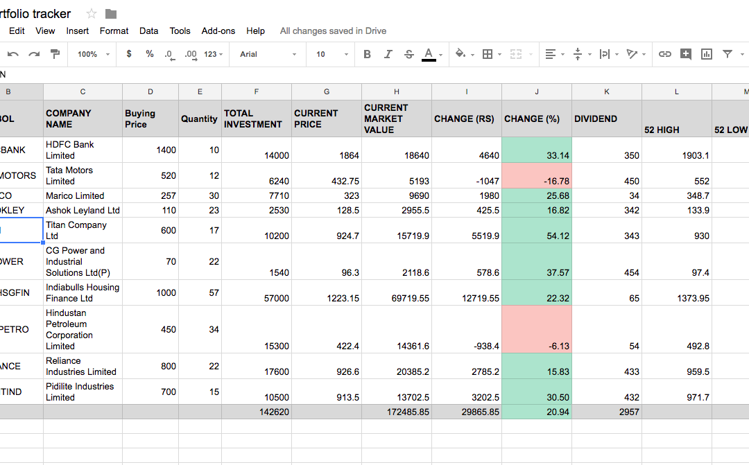Screen dimensions: 749x465
Task: Open the Insert menu
Action: tap(78, 31)
